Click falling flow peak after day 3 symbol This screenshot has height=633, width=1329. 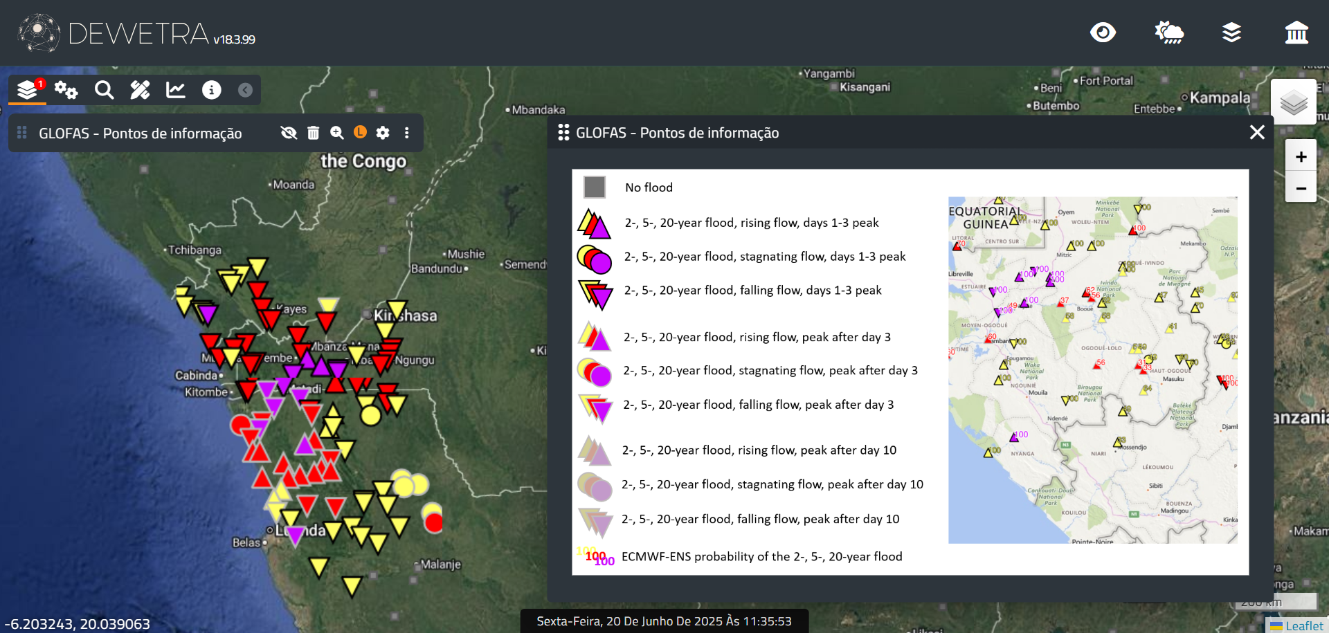coord(596,408)
